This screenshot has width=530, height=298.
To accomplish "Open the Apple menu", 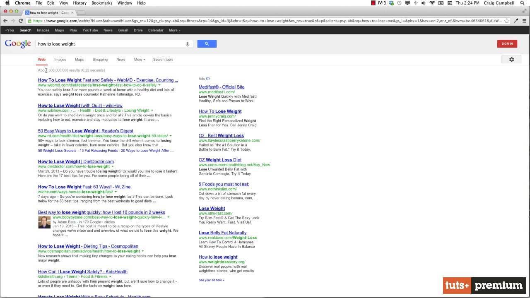I will (x=7, y=3).
